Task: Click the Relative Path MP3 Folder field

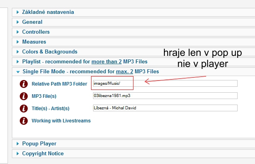Action: [x=164, y=83]
